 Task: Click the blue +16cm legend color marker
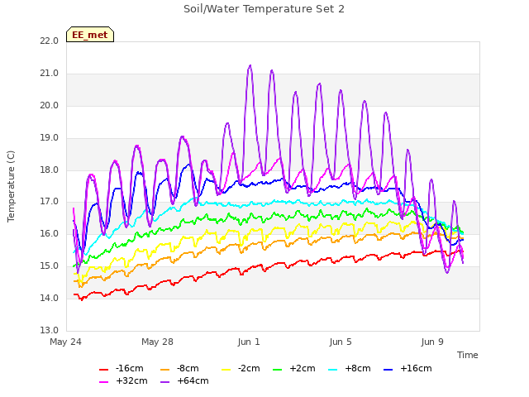[x=388, y=370]
